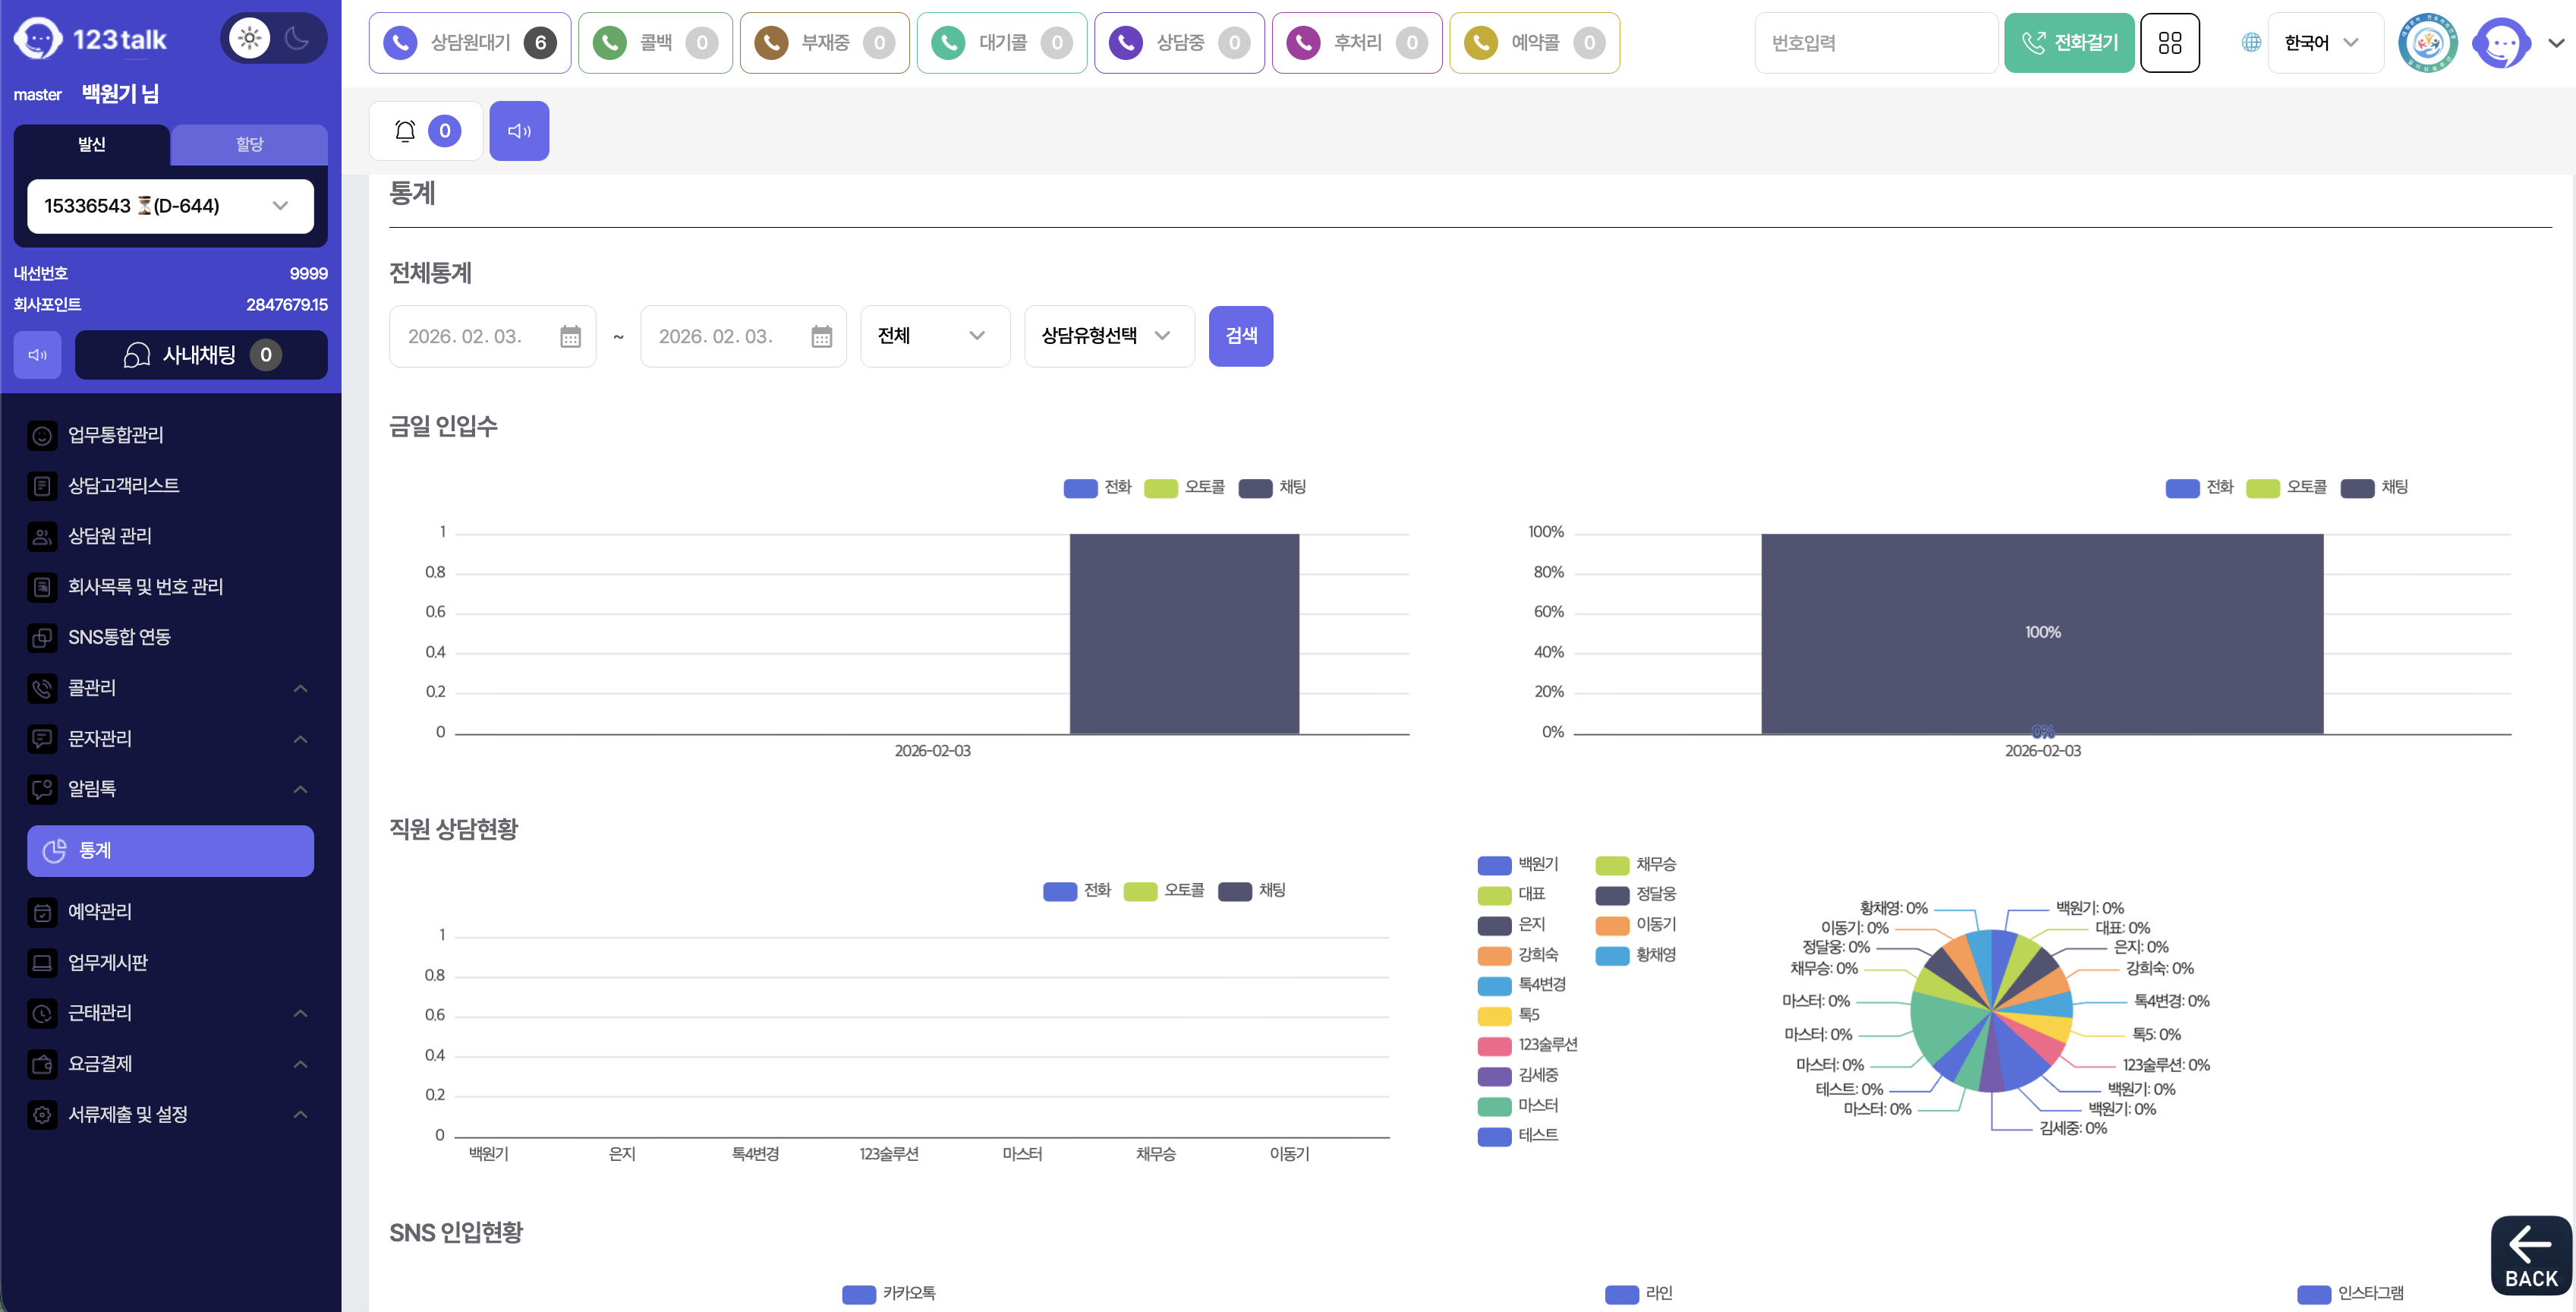Open the dial pad grid icon

coord(2169,43)
